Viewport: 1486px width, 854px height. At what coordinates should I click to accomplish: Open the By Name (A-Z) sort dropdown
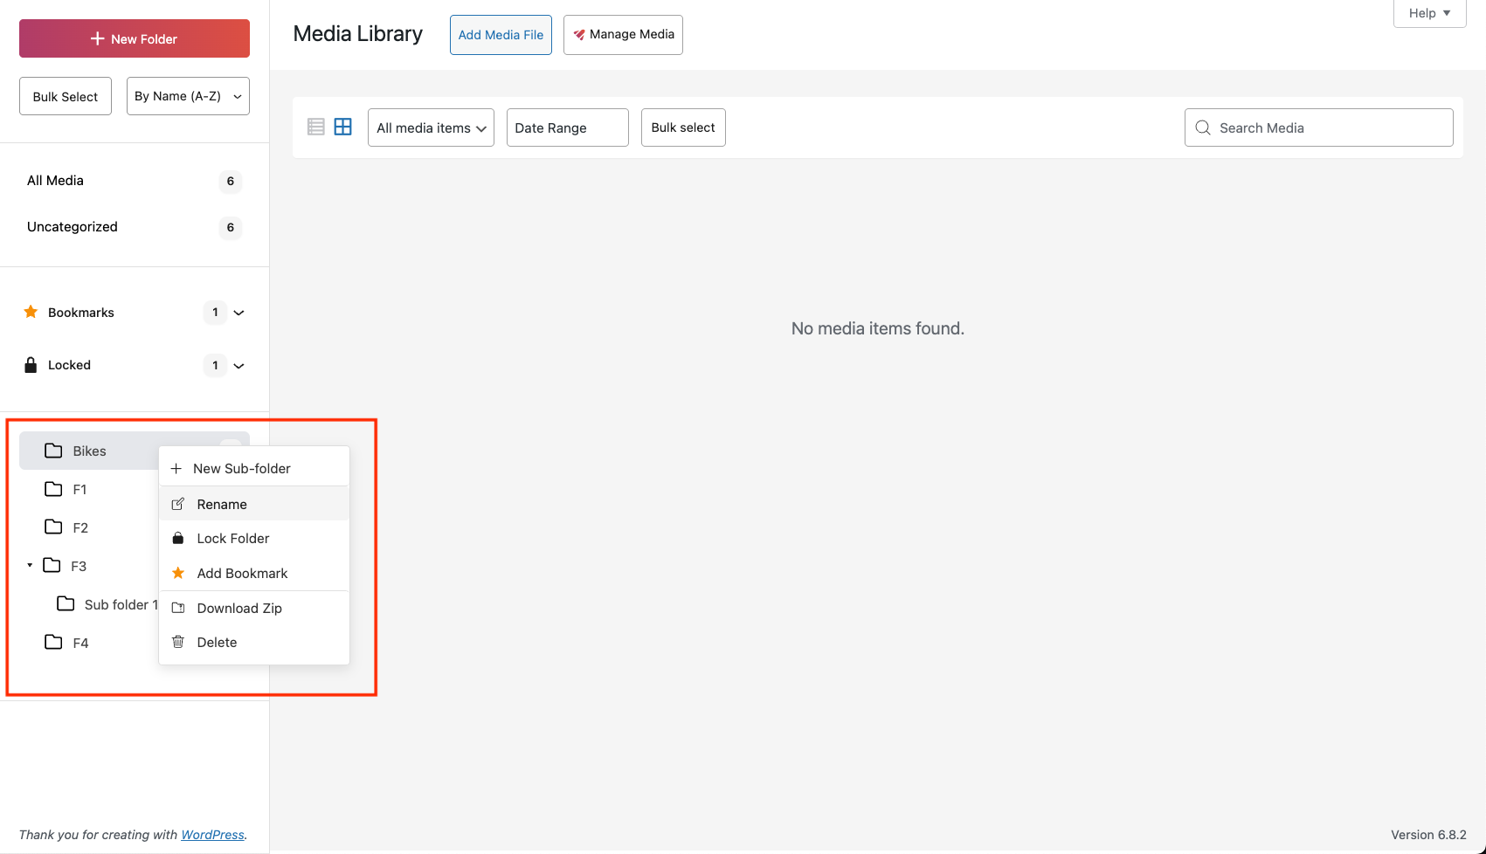187,95
